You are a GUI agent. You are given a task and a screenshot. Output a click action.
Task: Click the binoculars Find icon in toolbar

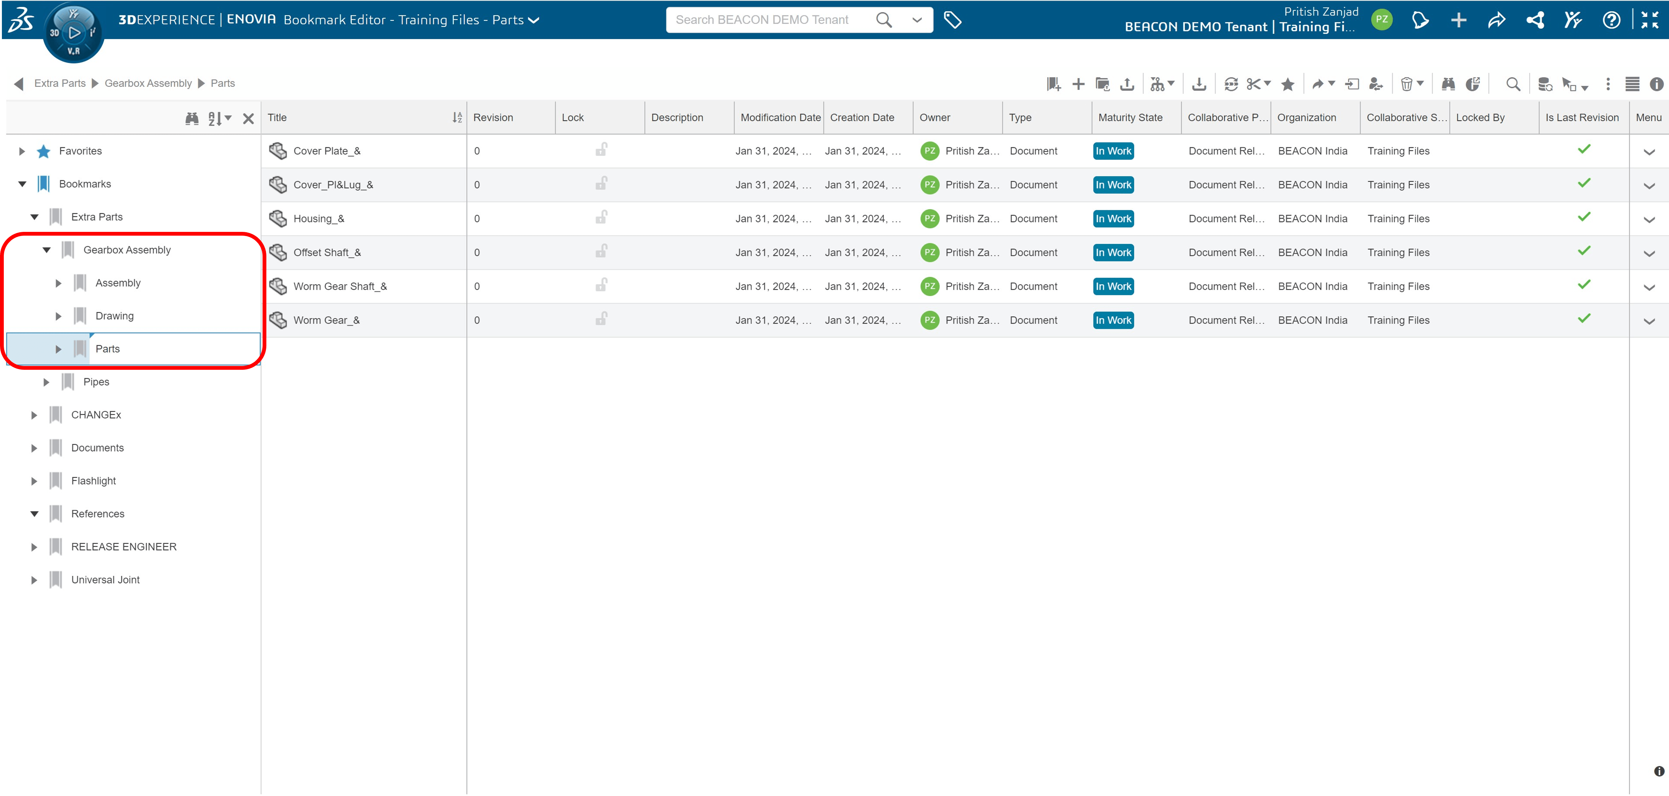(1448, 84)
